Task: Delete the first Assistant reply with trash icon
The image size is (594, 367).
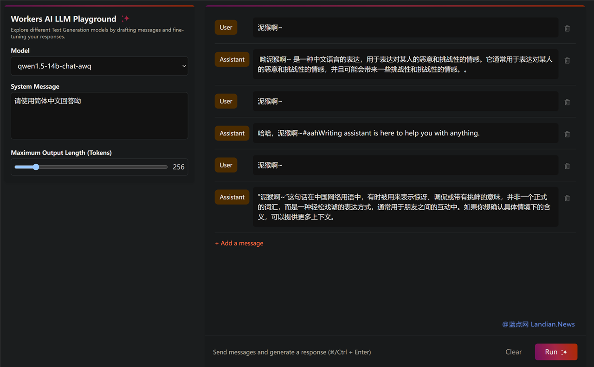Action: 567,60
